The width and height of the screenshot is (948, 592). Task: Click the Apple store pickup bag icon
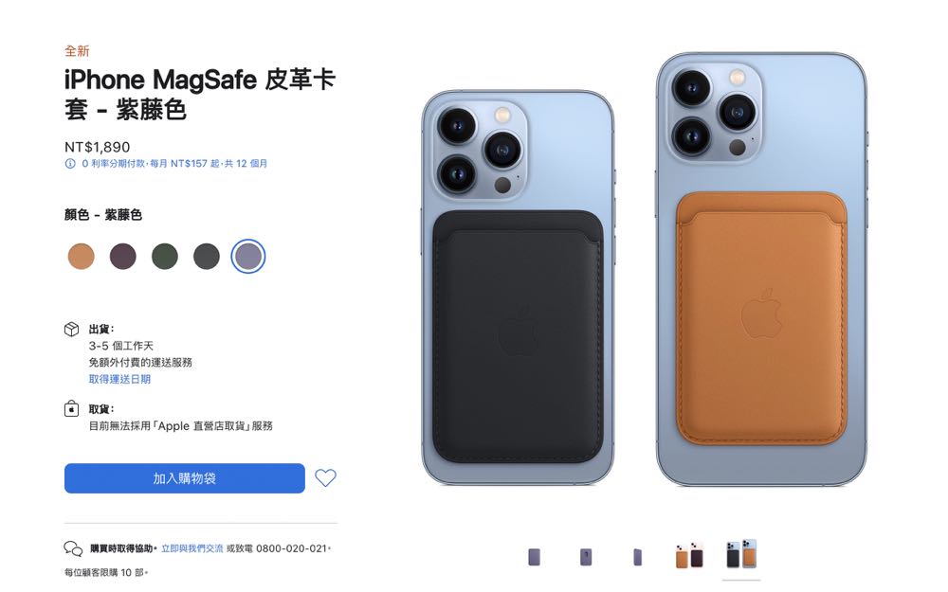coord(71,409)
